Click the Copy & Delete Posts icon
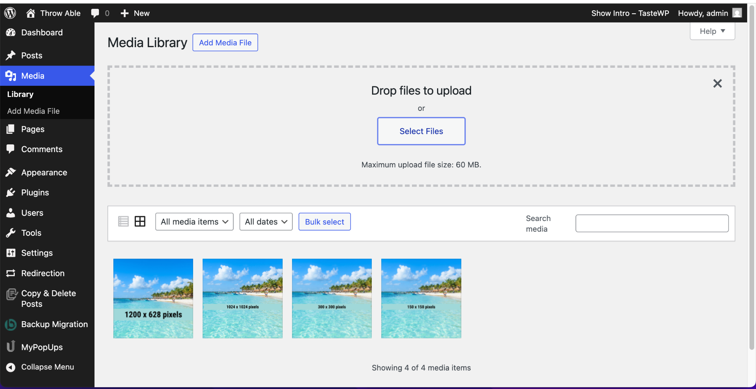756x389 pixels. pos(11,294)
